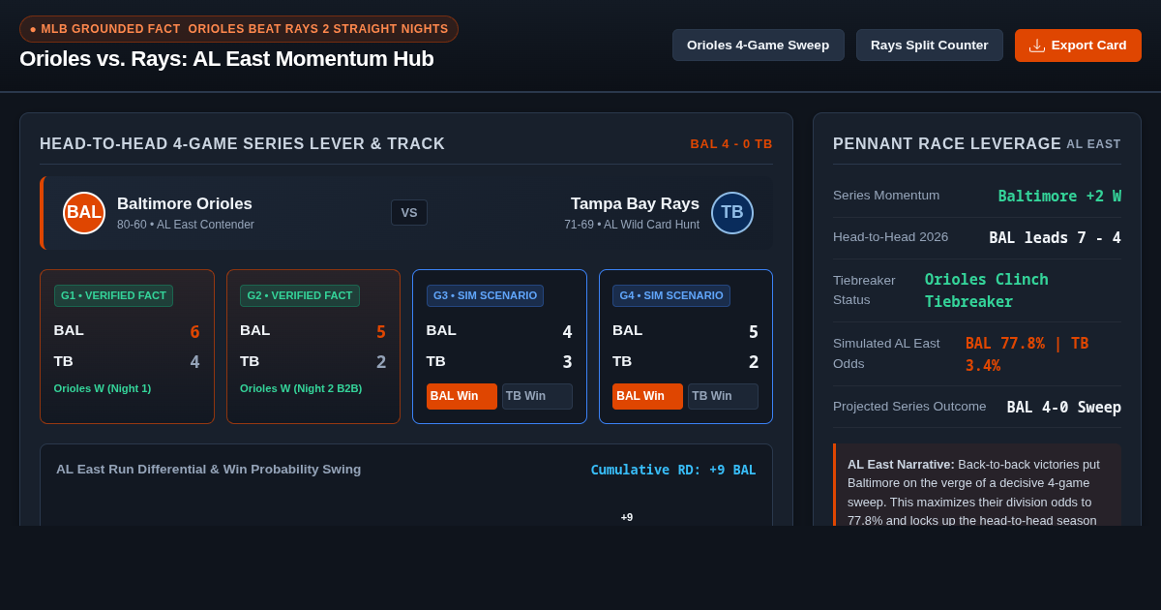The width and height of the screenshot is (1161, 610).
Task: Click the Export Card download icon
Action: (1037, 46)
